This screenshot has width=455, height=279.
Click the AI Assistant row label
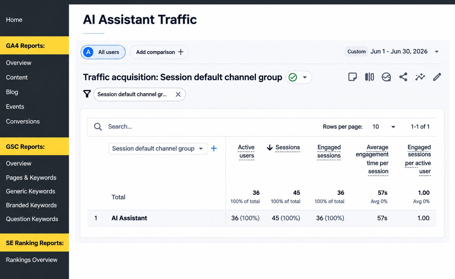coord(129,218)
